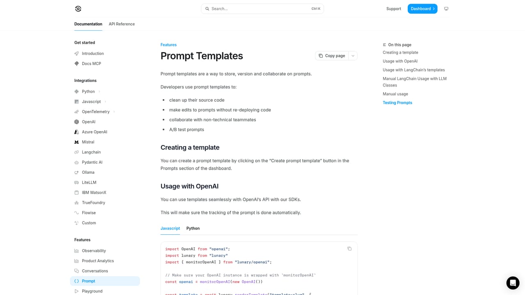Switch to the Documentation tab

88,24
